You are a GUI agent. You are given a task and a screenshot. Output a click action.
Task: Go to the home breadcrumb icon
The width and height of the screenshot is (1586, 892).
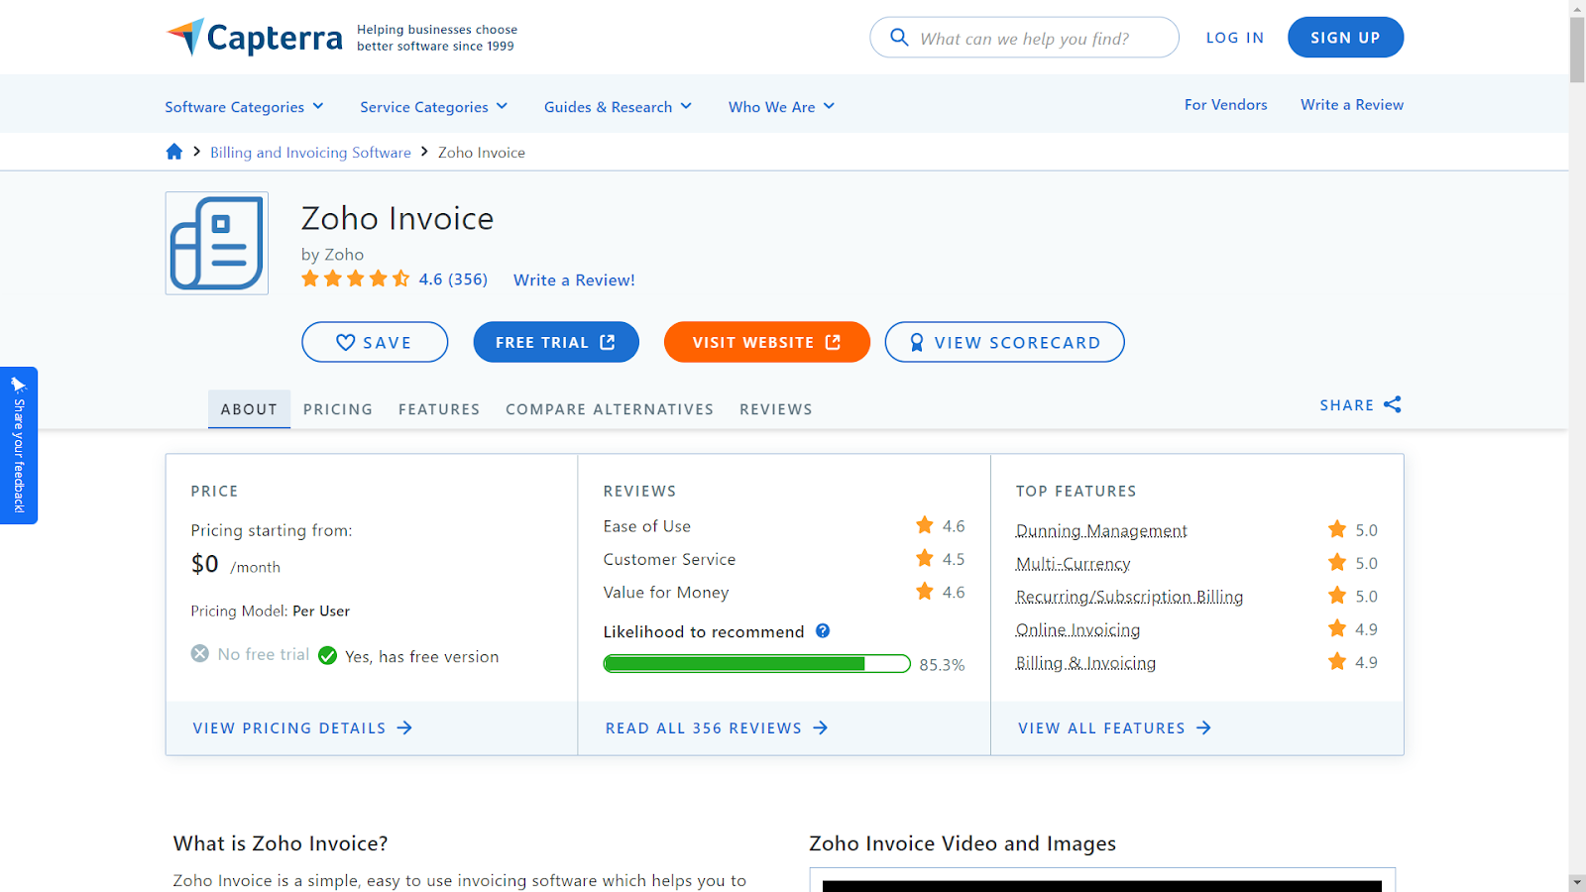click(x=174, y=152)
